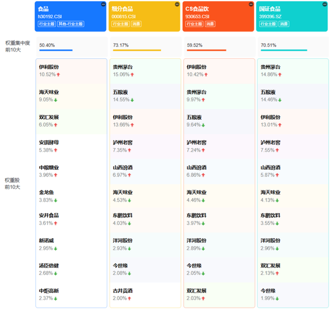The height and width of the screenshot is (310, 330).
Task: Select 泸州老窖 7.24% holding
Action: (x=219, y=147)
